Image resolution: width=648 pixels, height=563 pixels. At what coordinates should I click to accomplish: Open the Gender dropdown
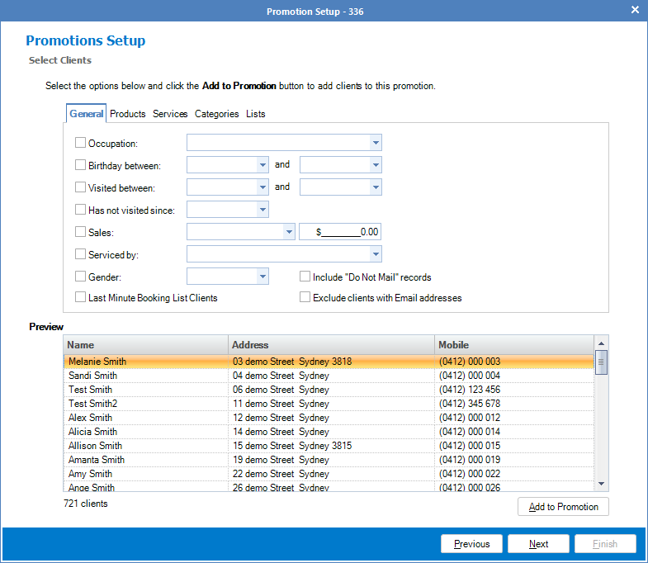(263, 277)
